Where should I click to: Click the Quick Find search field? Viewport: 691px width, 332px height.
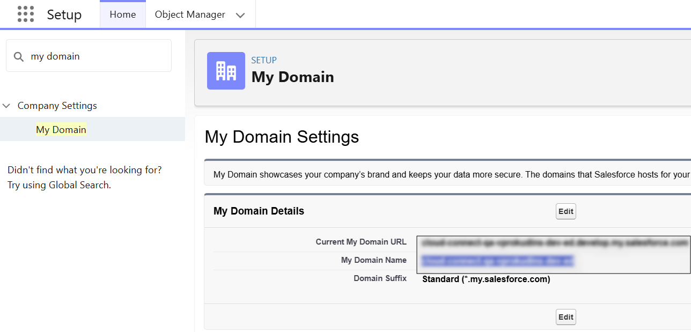pos(89,56)
